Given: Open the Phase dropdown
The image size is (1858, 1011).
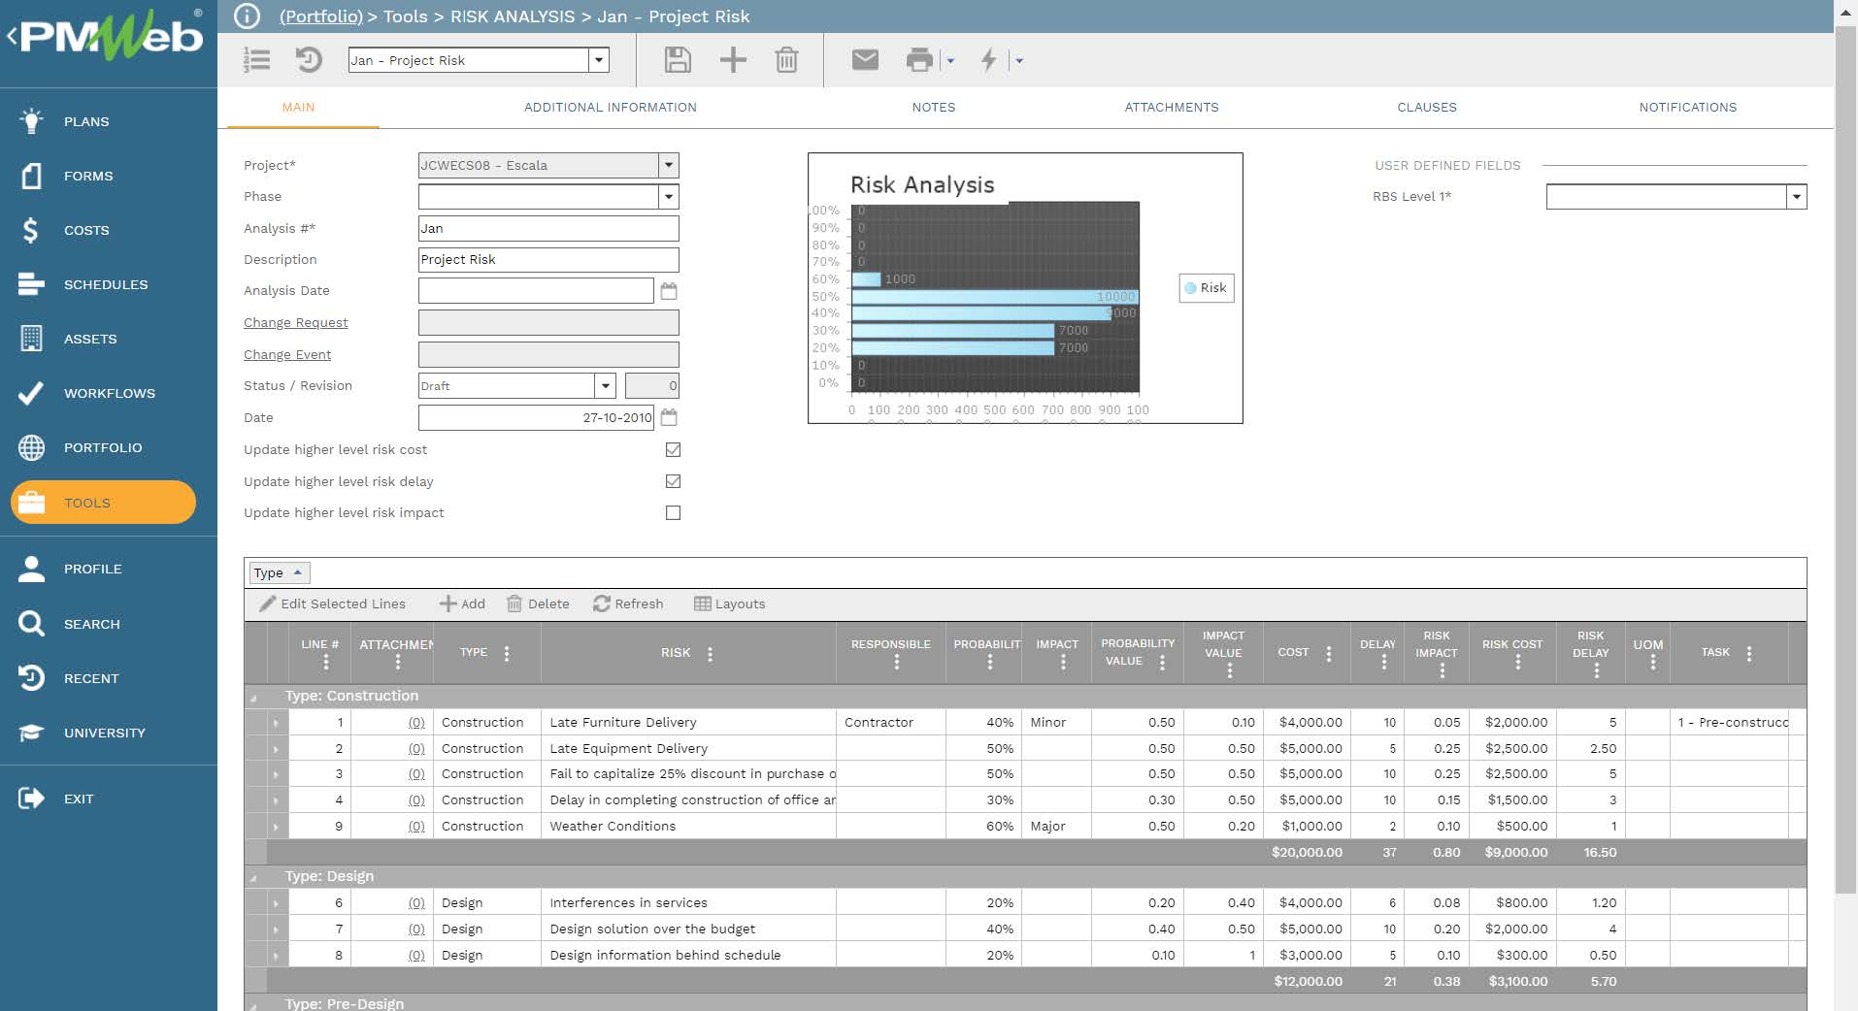Looking at the screenshot, I should pos(668,197).
